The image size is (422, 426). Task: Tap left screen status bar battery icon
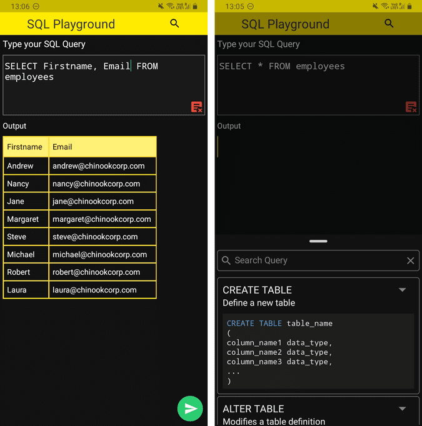pyautogui.click(x=195, y=6)
